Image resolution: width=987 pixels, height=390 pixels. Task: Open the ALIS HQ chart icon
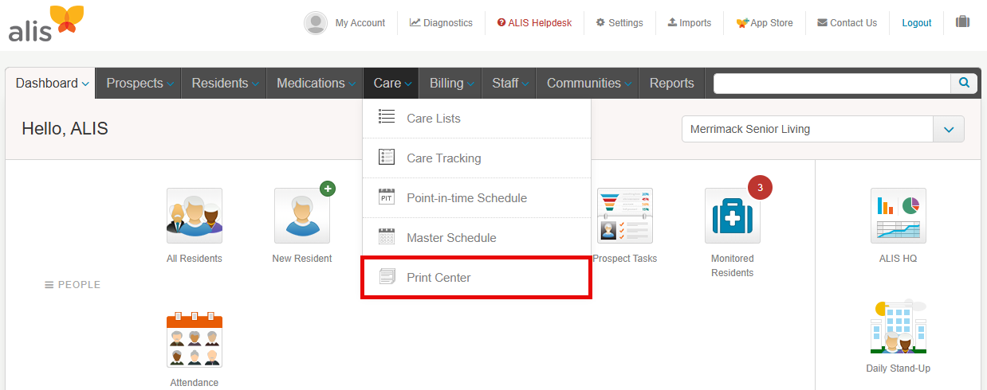point(898,216)
